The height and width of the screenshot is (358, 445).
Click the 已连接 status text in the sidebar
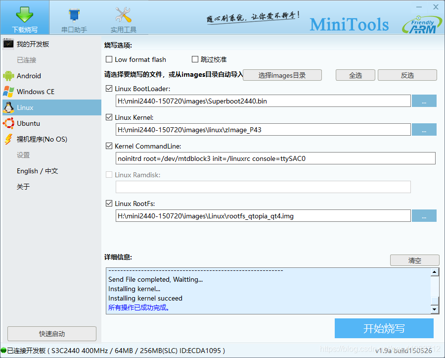(x=27, y=60)
